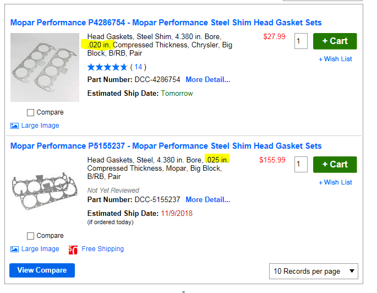This screenshot has height=293, width=377.
Task: Open the Mopar Performance P5155237 title link
Action: pyautogui.click(x=166, y=146)
